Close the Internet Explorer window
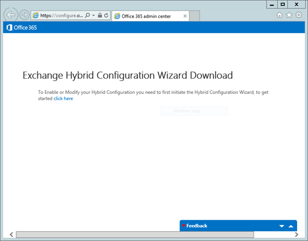The width and height of the screenshot is (308, 241). [x=297, y=4]
